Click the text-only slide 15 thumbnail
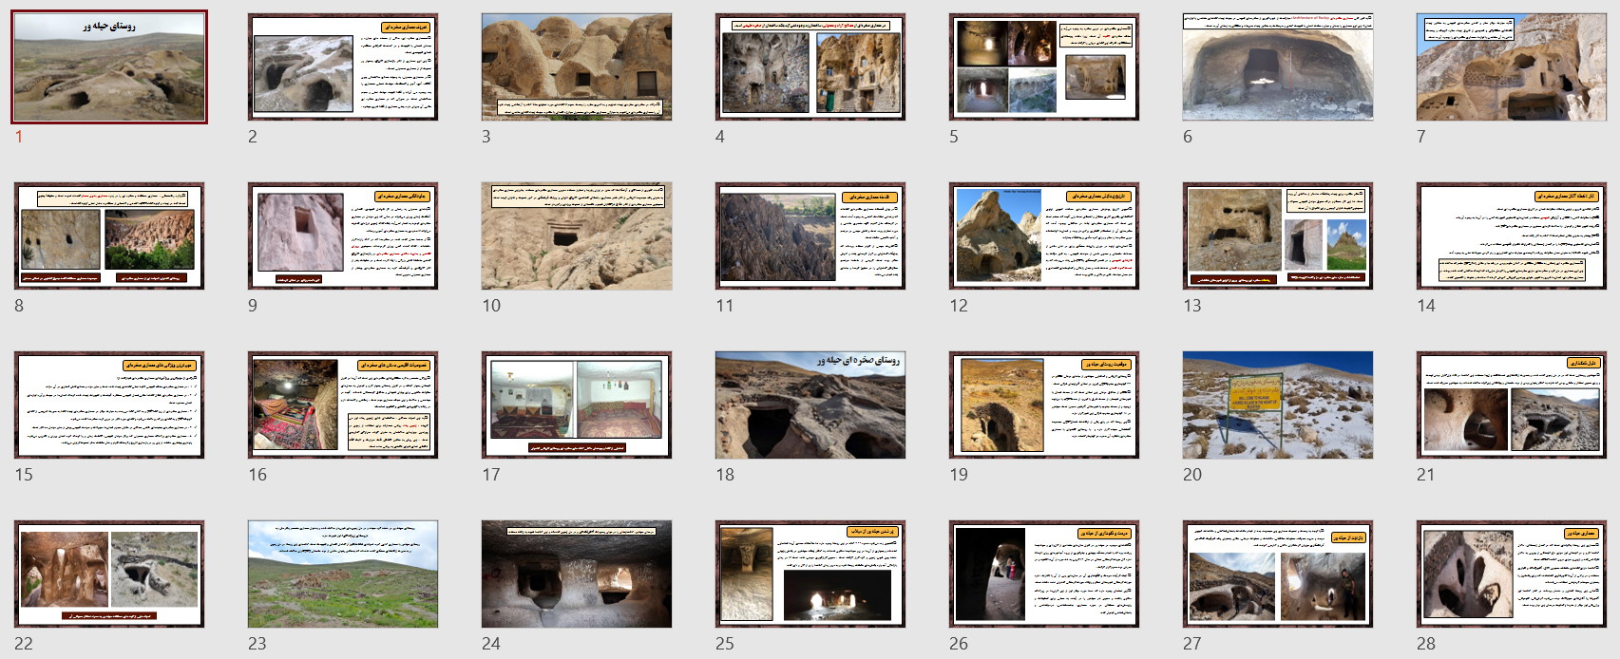 (109, 405)
